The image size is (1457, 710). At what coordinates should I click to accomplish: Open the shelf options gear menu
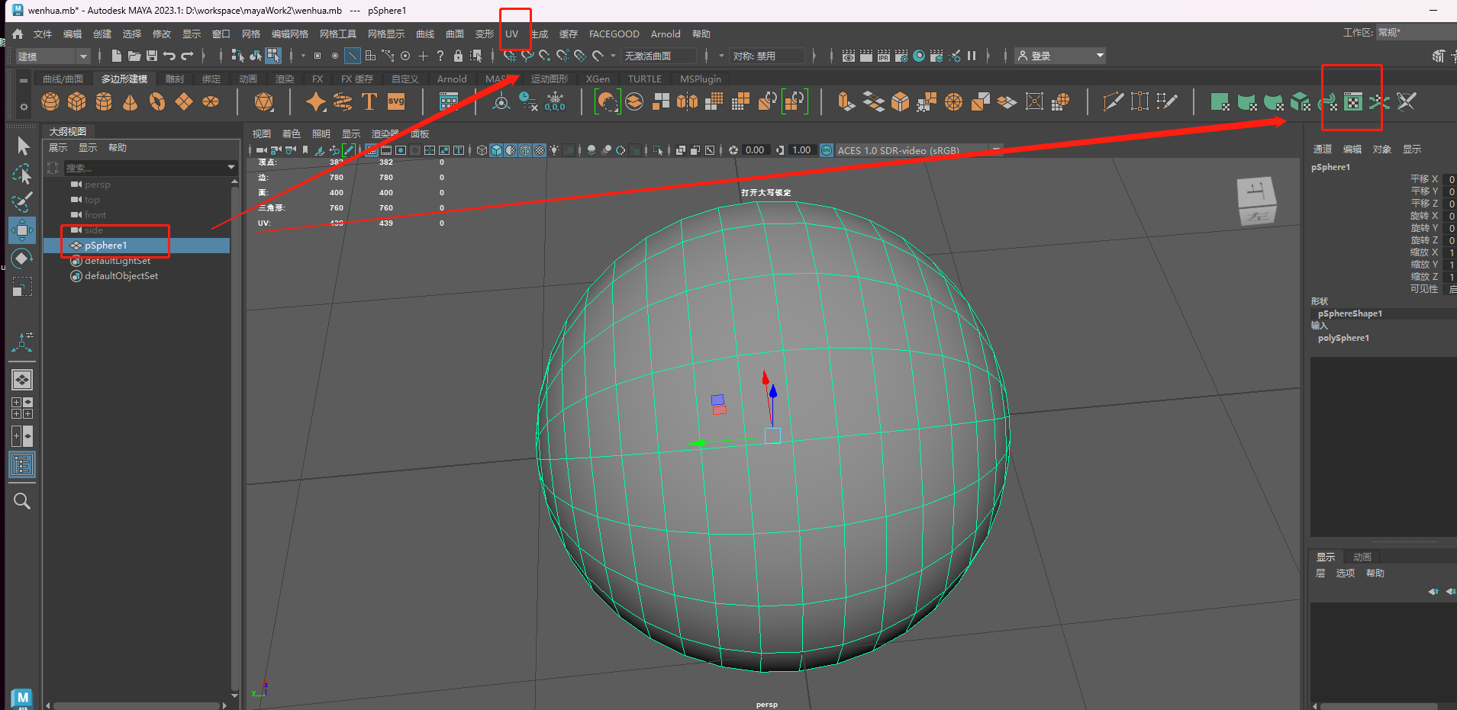pos(24,107)
